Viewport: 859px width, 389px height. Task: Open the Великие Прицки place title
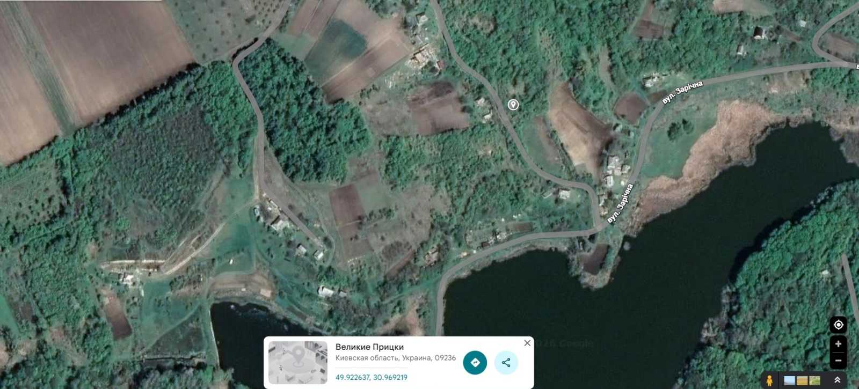(369, 347)
